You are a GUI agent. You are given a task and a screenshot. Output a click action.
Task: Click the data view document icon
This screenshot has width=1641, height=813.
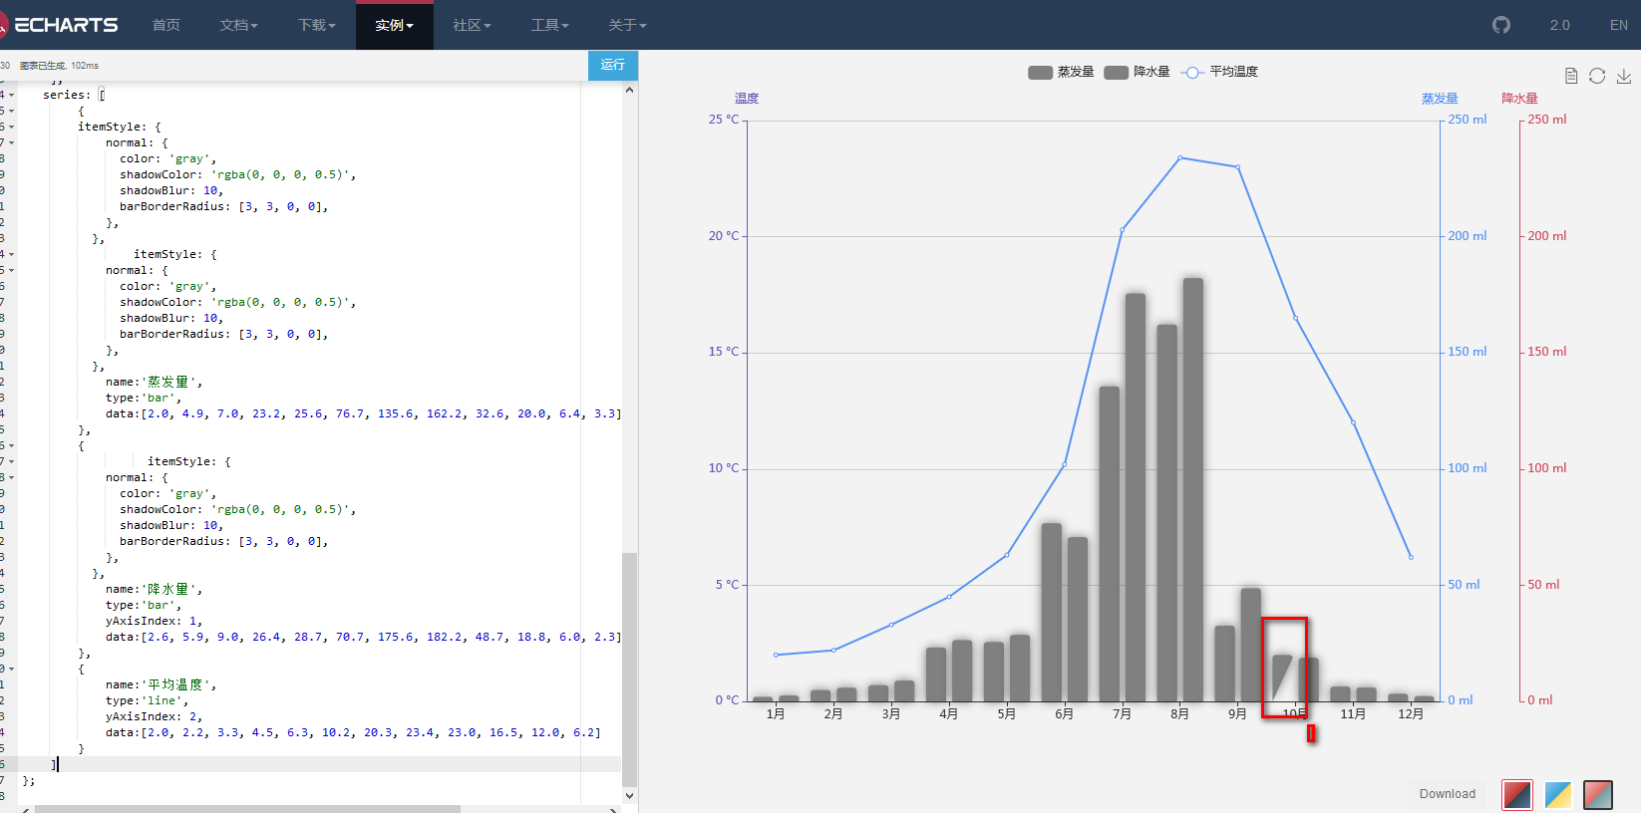tap(1571, 76)
